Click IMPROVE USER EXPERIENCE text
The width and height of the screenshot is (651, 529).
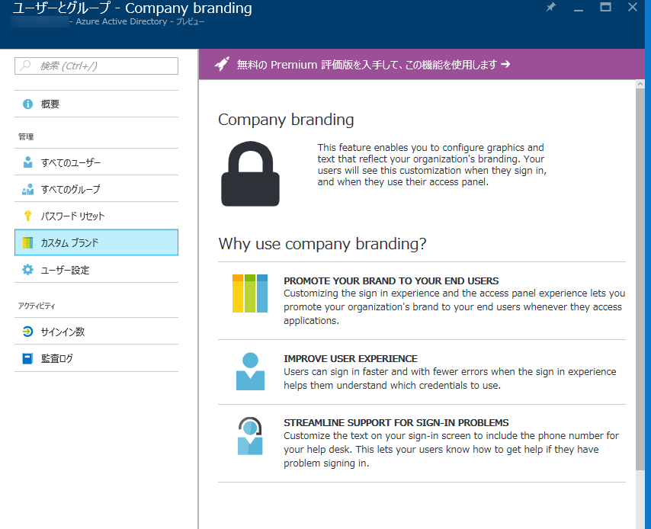[x=351, y=358]
